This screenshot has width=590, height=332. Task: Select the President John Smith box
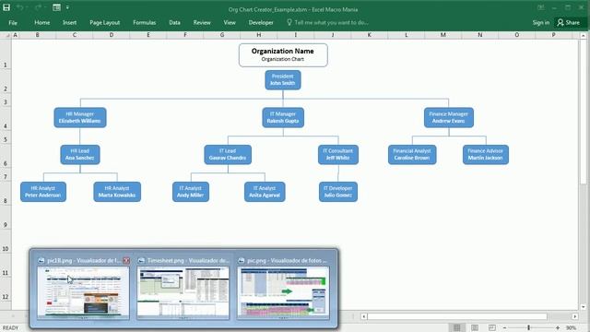pyautogui.click(x=283, y=80)
